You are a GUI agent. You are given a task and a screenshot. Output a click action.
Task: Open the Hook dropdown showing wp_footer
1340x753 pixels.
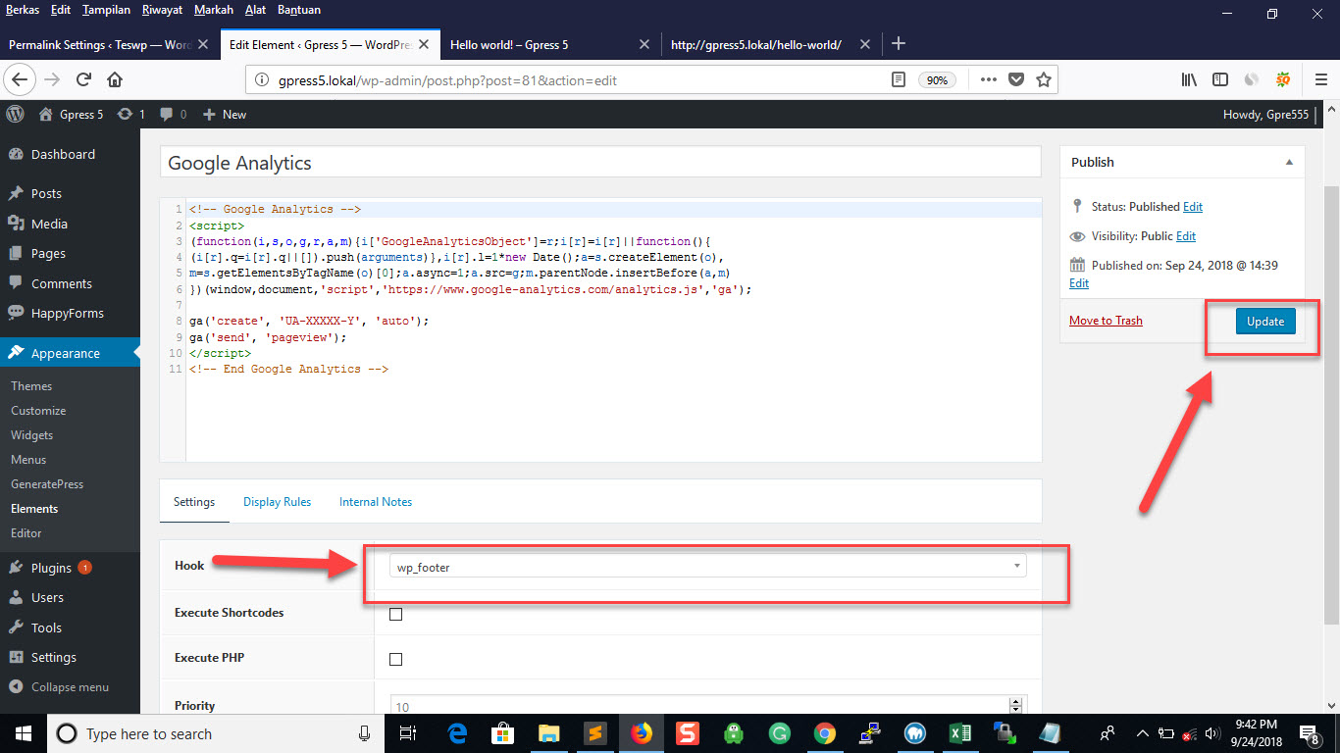coord(707,567)
